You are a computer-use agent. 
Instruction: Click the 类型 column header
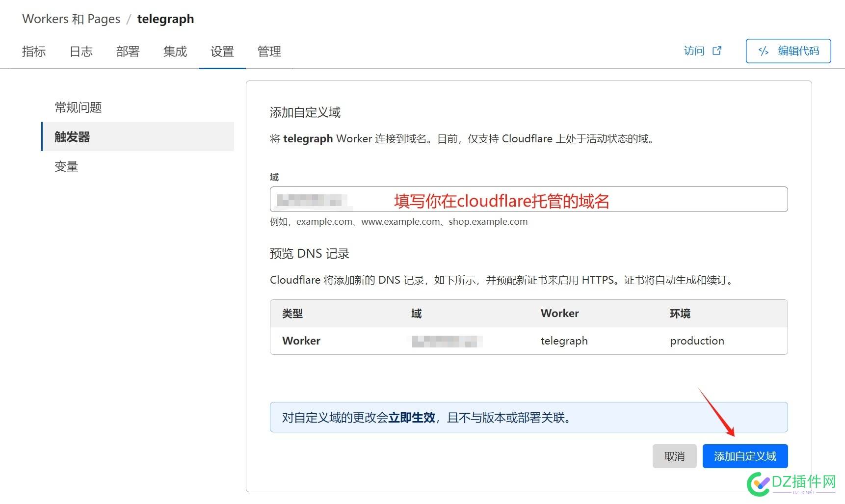[x=292, y=314]
